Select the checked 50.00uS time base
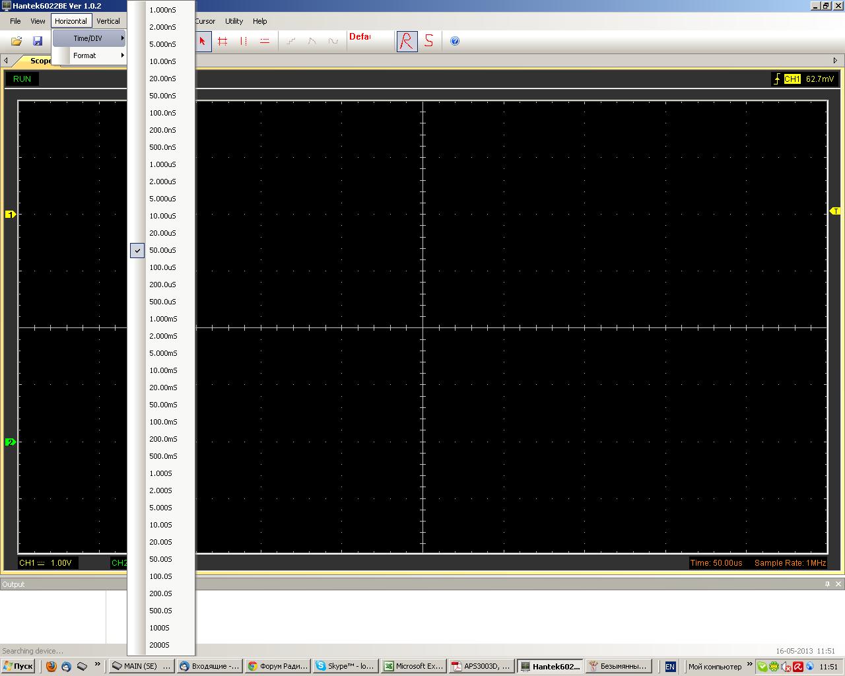This screenshot has height=676, width=845. coord(162,250)
